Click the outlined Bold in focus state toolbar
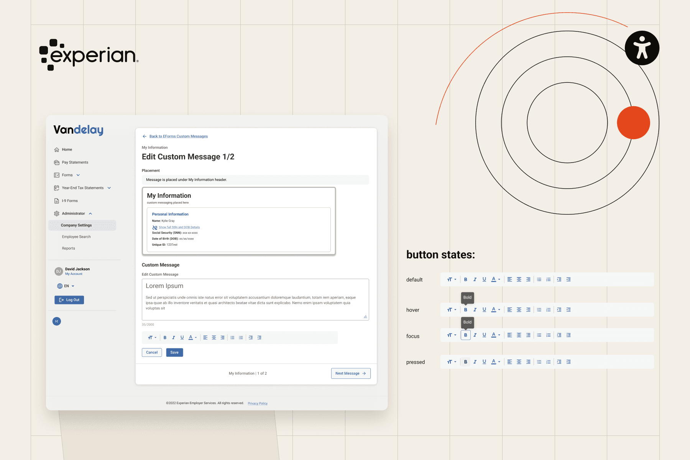Viewport: 690px width, 460px height. click(466, 335)
